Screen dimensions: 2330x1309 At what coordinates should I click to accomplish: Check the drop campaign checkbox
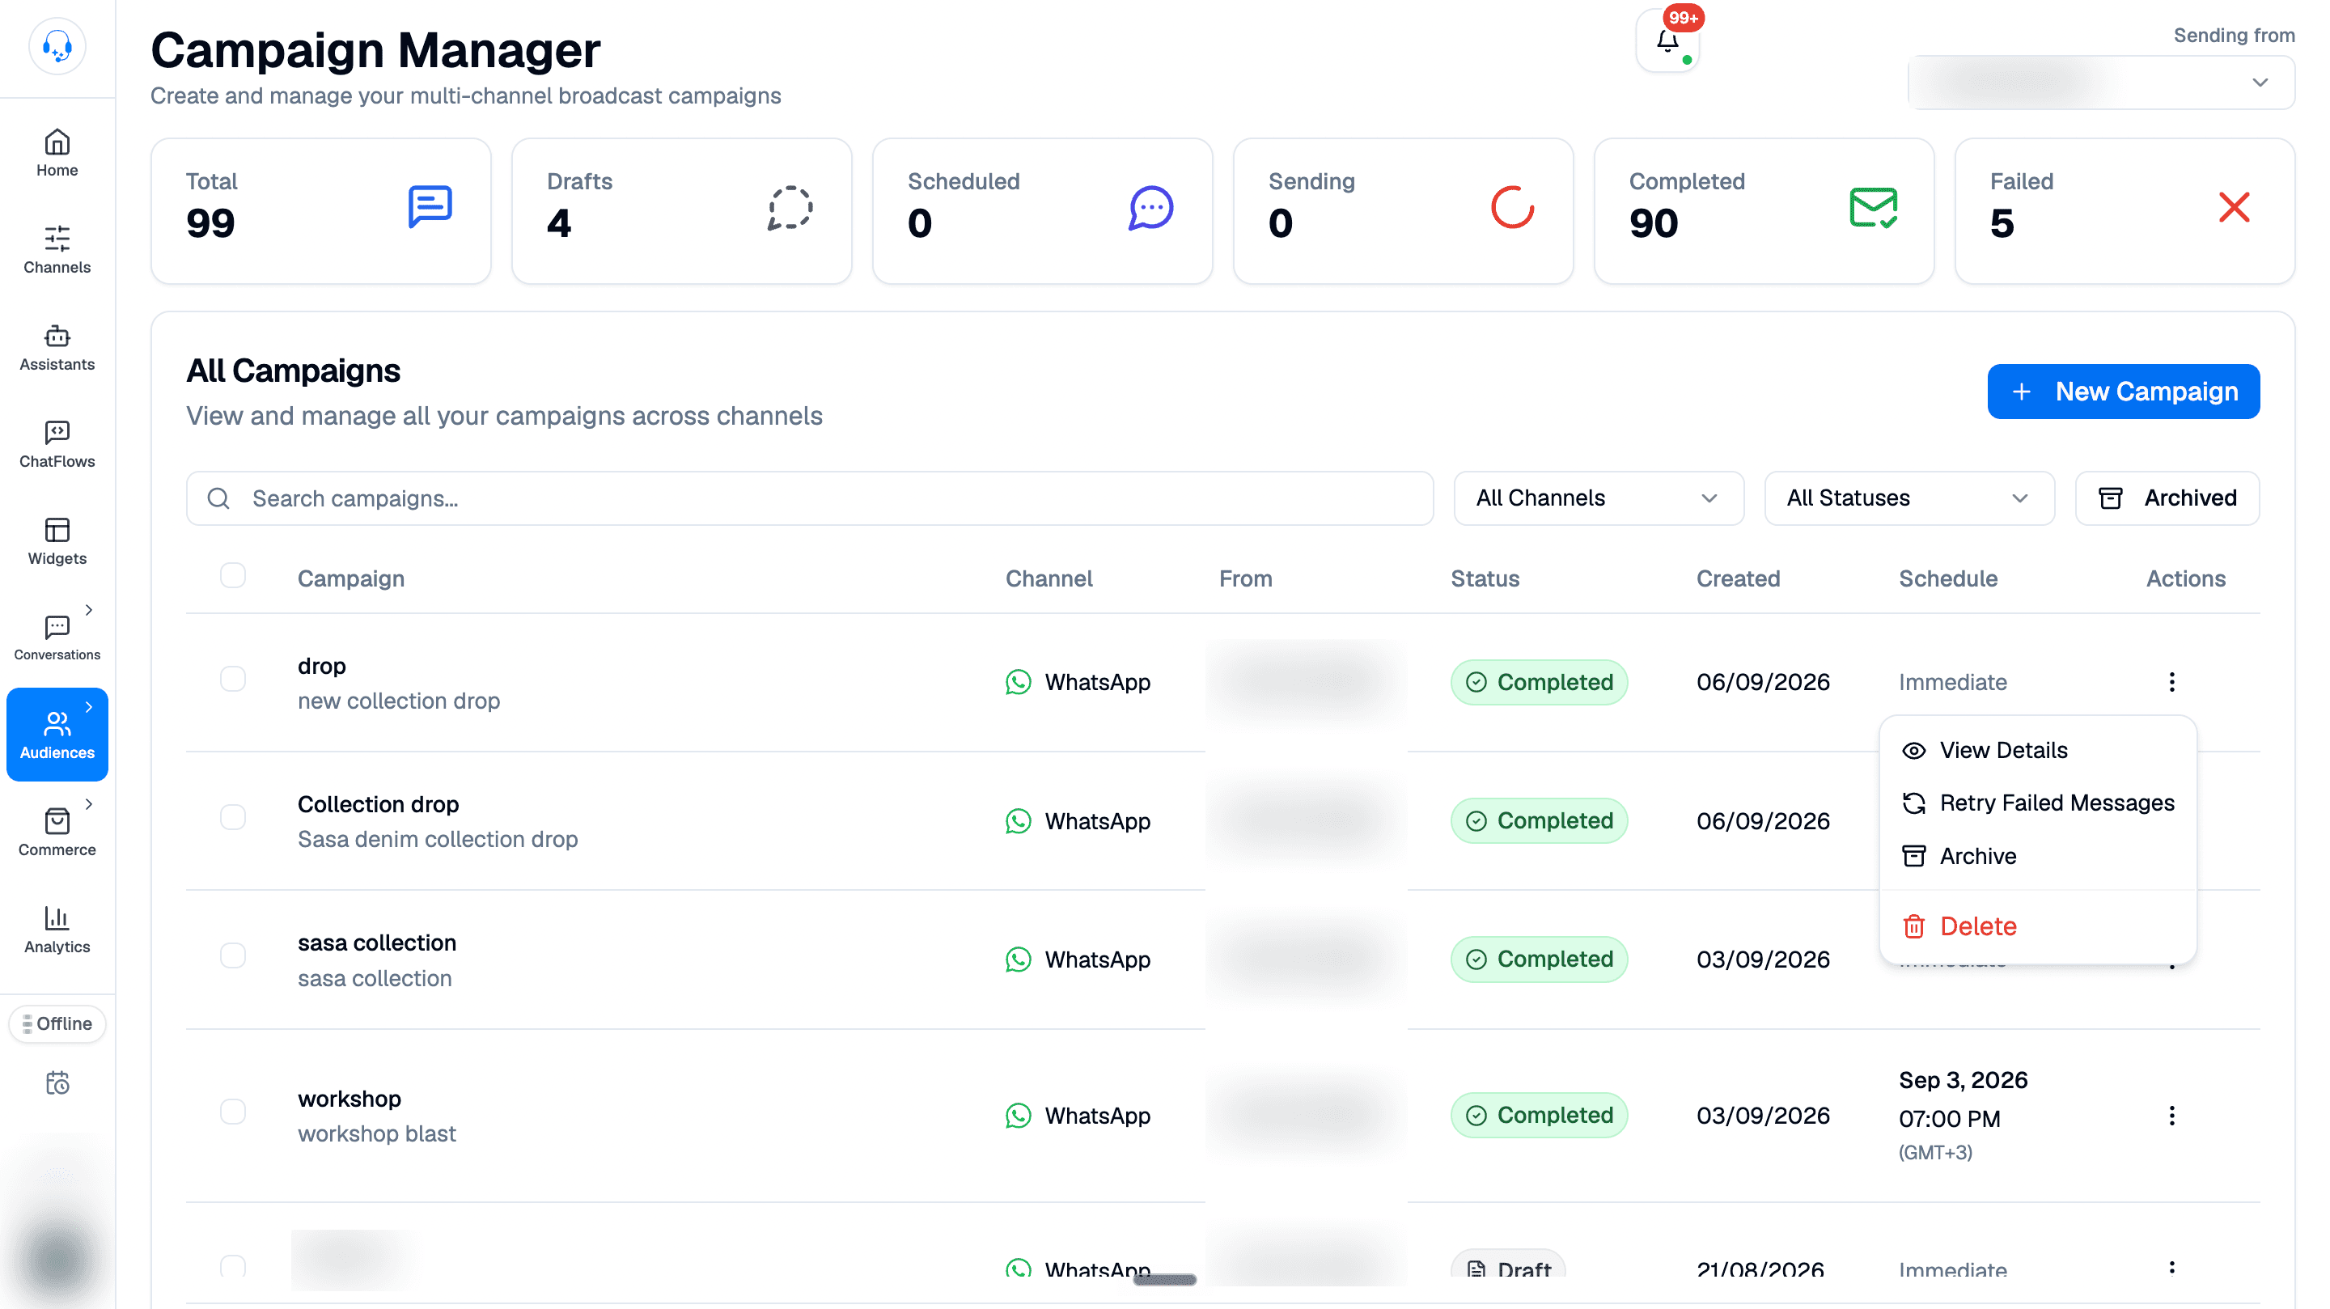click(233, 679)
